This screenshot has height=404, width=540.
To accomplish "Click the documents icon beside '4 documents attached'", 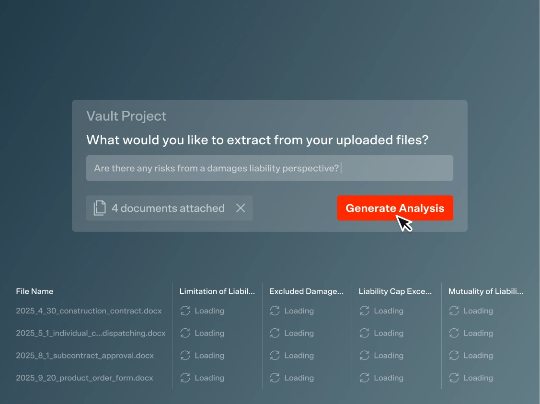I will tap(100, 208).
